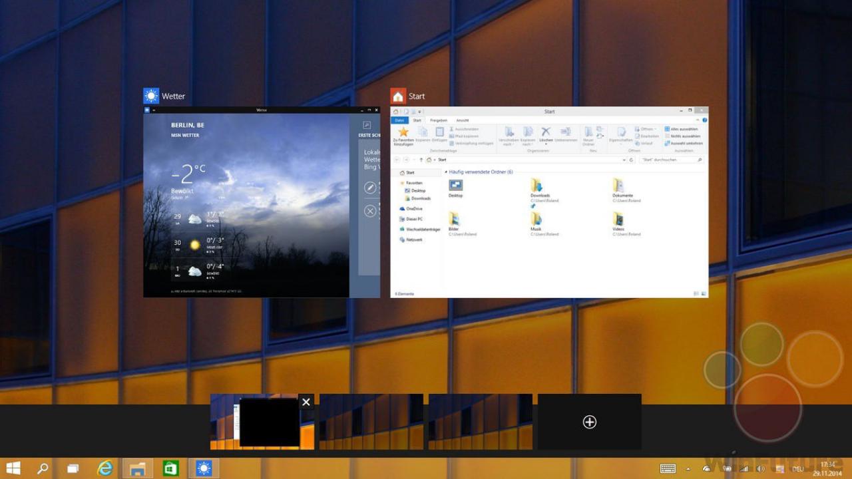Open the Windows Store taskbar icon

[x=171, y=468]
